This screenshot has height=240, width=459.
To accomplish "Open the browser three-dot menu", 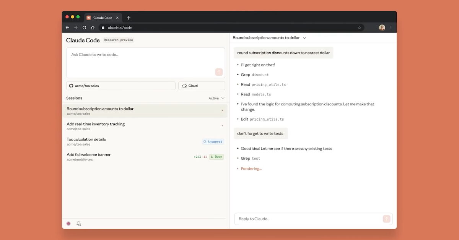I will tap(391, 28).
